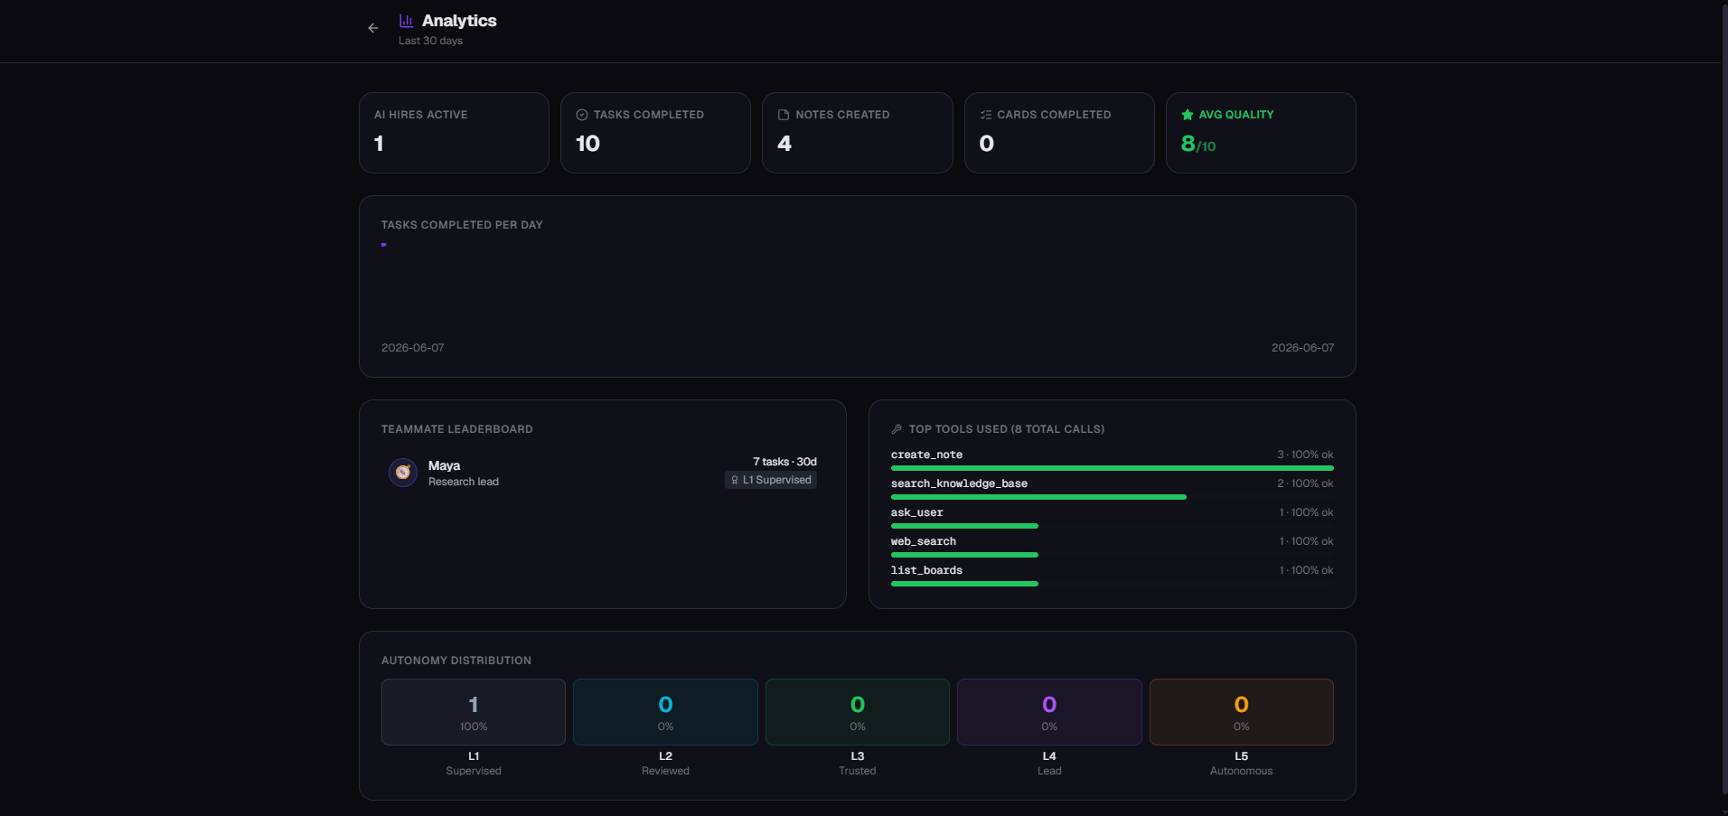The width and height of the screenshot is (1728, 816).
Task: Click the badge icon in L1 Supervised tag
Action: pyautogui.click(x=735, y=480)
